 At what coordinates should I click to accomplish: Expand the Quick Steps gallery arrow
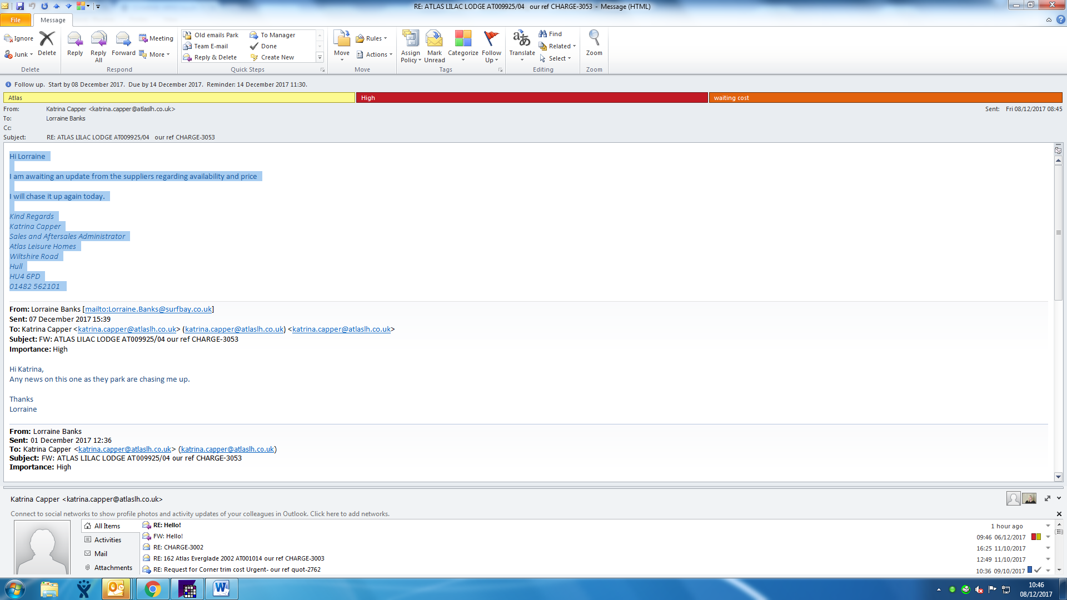pyautogui.click(x=320, y=57)
